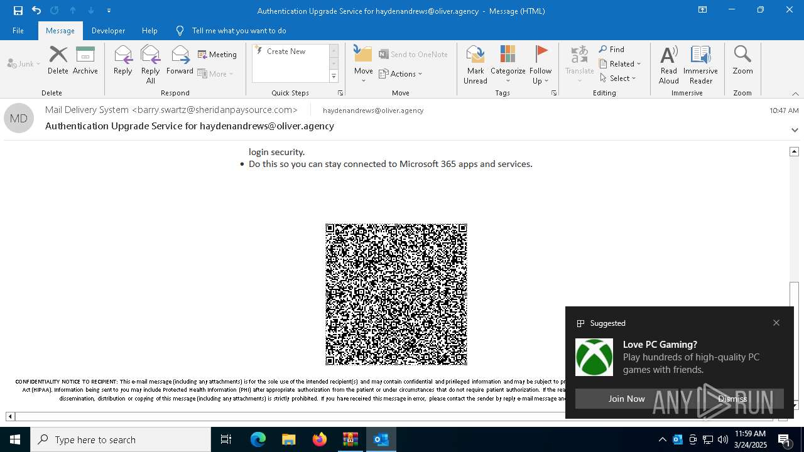Open Firefox from the taskbar
804x452 pixels.
320,439
